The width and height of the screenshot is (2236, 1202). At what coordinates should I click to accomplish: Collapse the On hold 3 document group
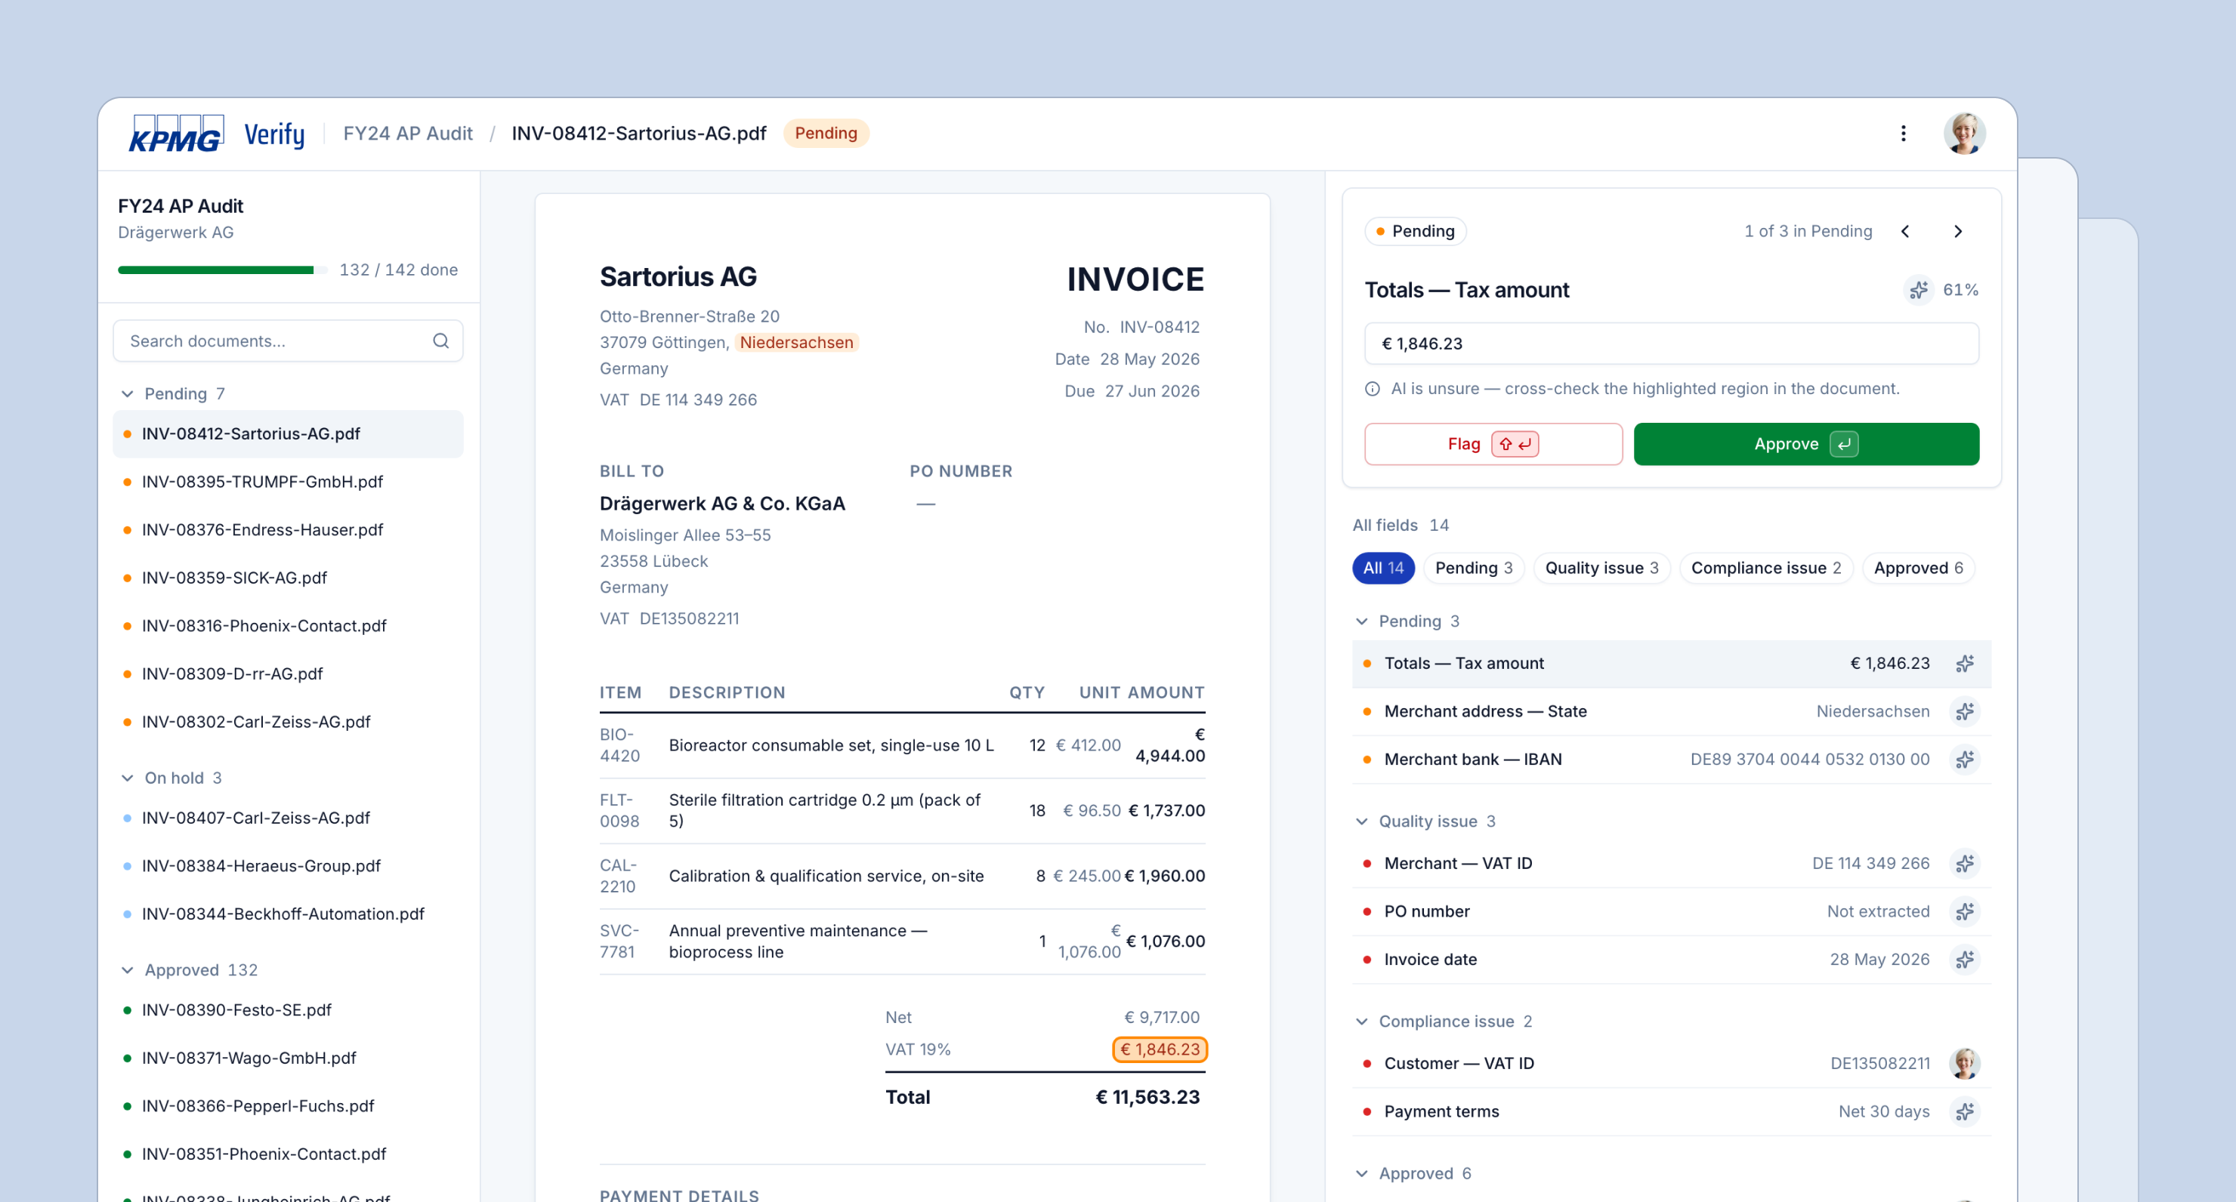128,778
